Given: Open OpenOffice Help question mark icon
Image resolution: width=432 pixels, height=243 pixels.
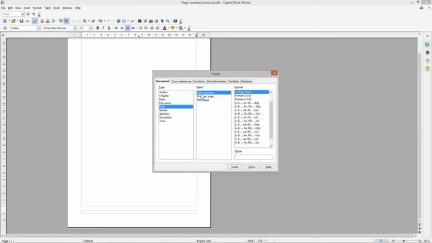Looking at the screenshot, I should 175,21.
